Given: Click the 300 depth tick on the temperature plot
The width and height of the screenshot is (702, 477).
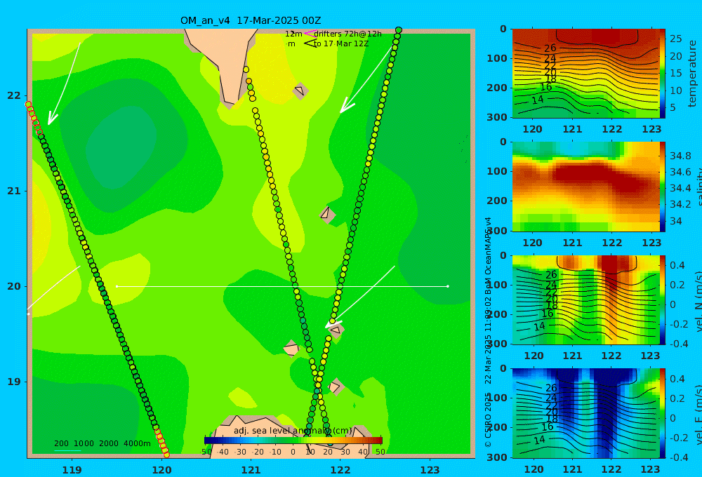Looking at the screenshot, I should [x=496, y=117].
